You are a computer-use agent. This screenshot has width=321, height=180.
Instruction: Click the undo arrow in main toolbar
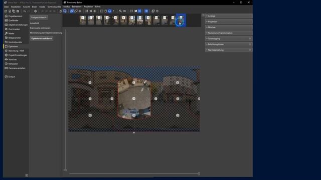click(25, 11)
